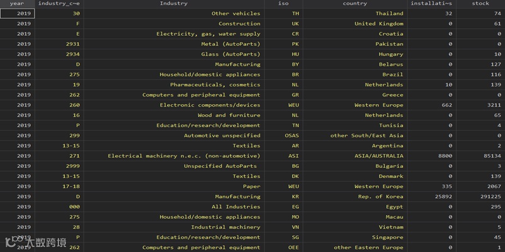
Task: Click installations value 662
Action: [432, 105]
